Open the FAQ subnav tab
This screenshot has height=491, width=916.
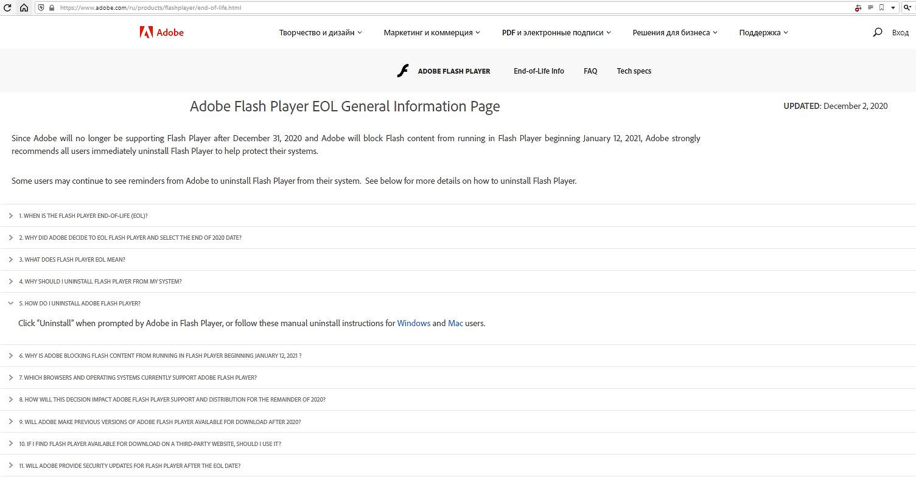point(590,71)
